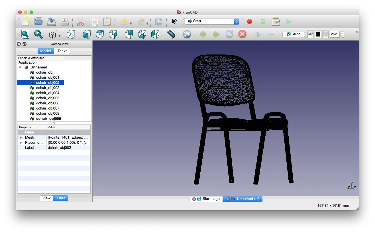Switch to bottom view cube

pos(142,34)
